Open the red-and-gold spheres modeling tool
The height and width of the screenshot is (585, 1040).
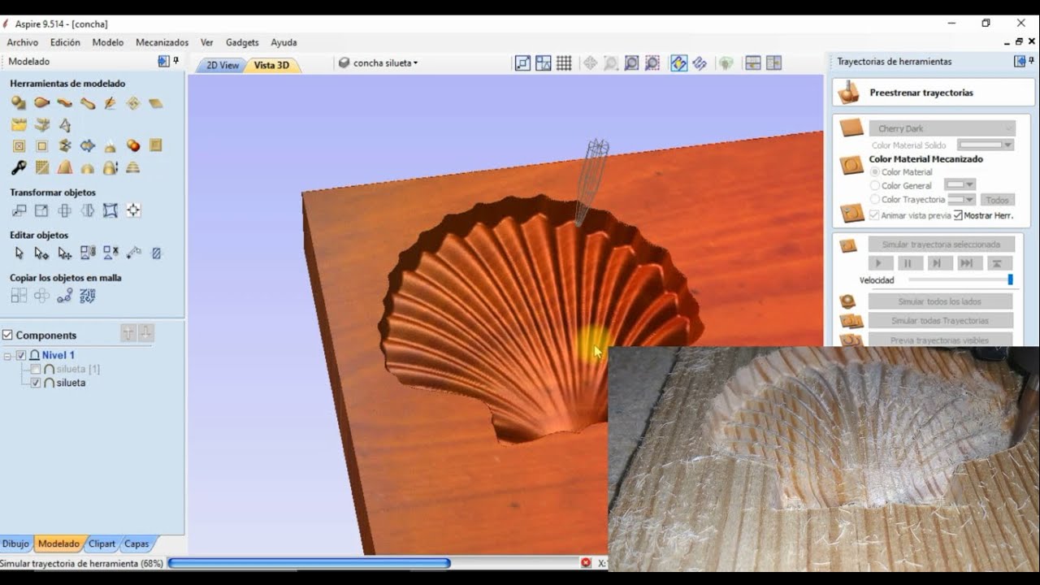133,145
